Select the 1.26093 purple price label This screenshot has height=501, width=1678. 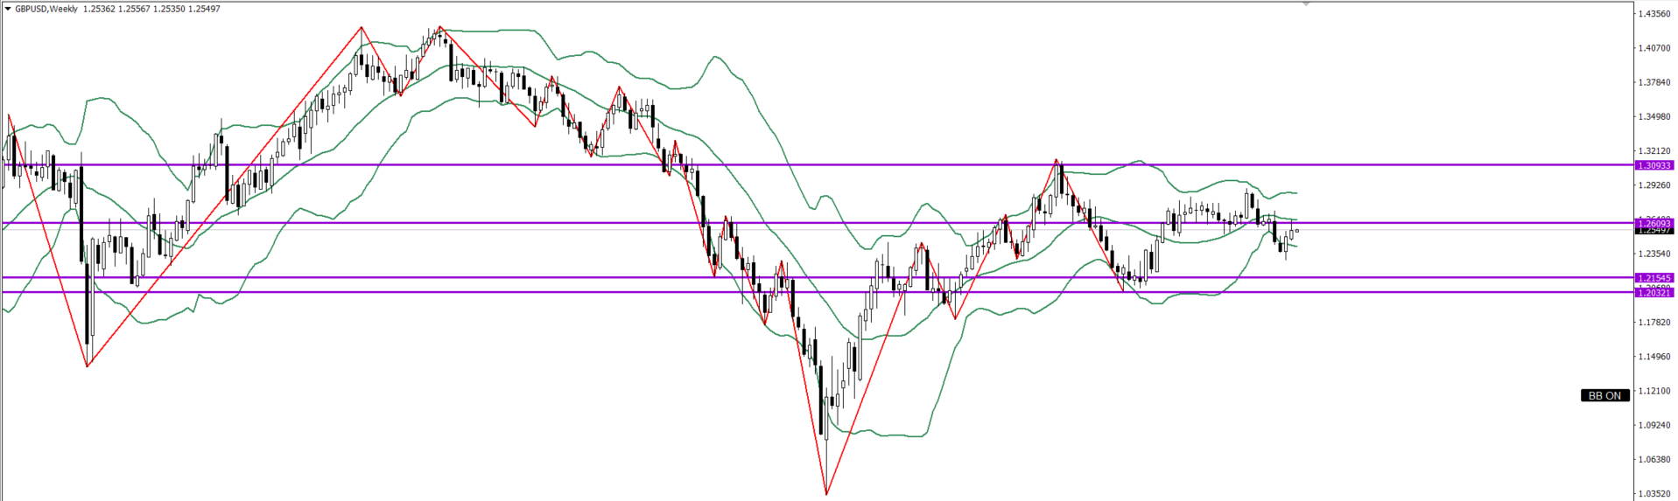click(x=1653, y=224)
